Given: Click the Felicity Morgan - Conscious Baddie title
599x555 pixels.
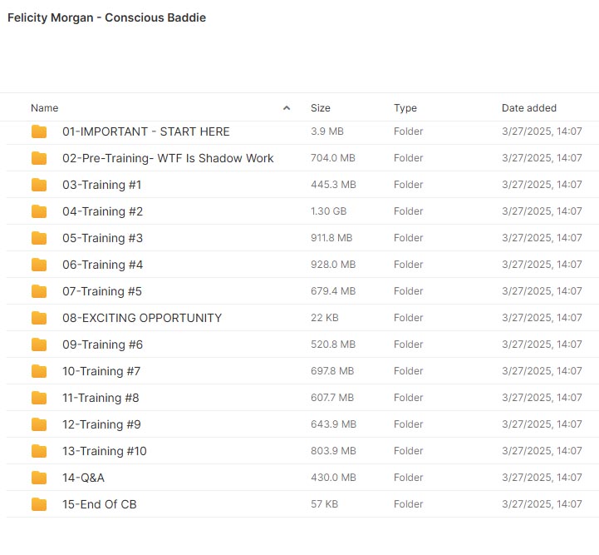Looking at the screenshot, I should [106, 17].
